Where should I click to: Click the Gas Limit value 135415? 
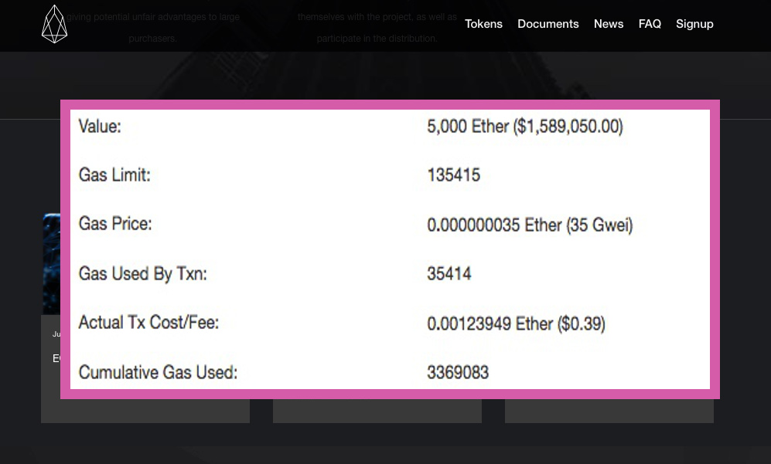453,174
